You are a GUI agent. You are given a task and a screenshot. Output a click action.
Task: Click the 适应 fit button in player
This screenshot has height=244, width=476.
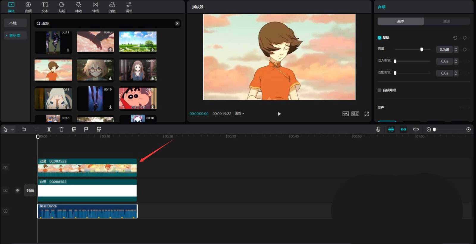click(355, 114)
